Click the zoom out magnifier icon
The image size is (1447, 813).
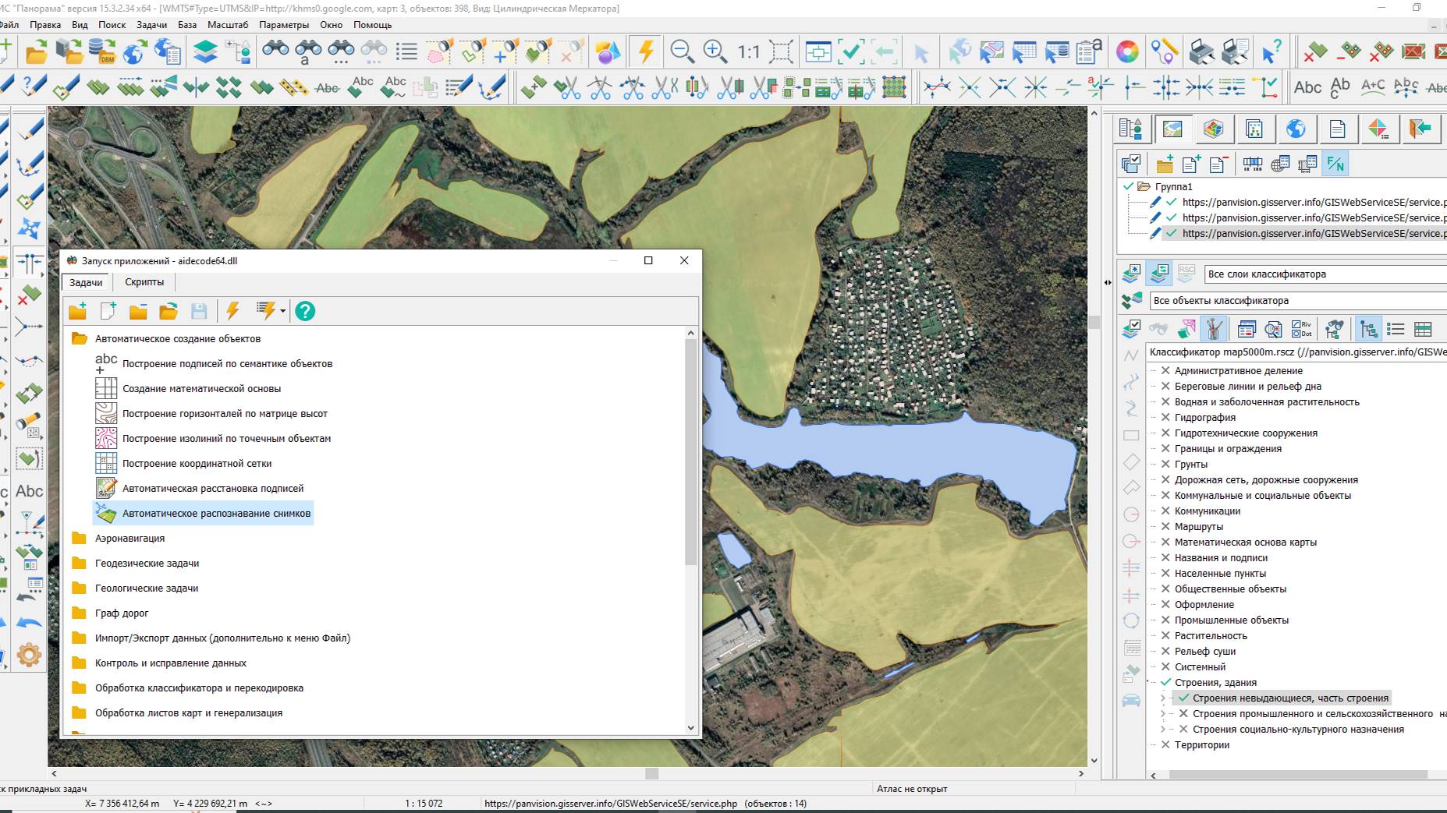(682, 51)
